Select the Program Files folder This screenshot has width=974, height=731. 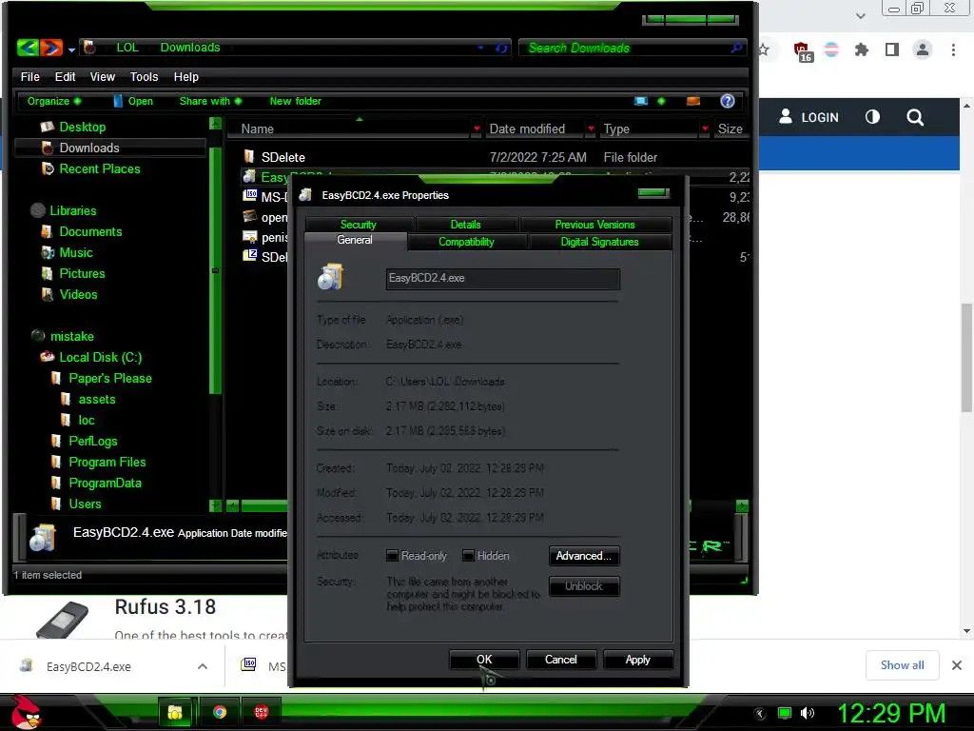[x=107, y=463]
